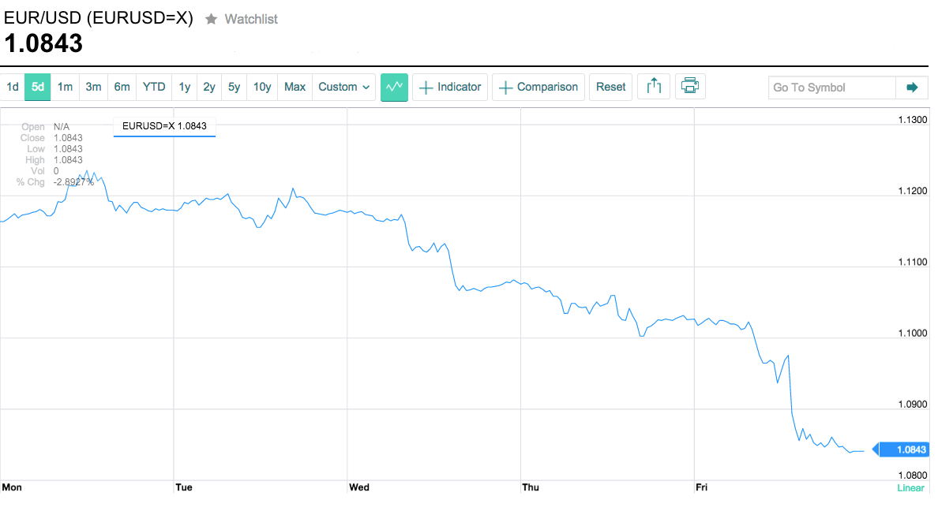This screenshot has height=511, width=938.
Task: Select the 1d time range
Action: (13, 88)
